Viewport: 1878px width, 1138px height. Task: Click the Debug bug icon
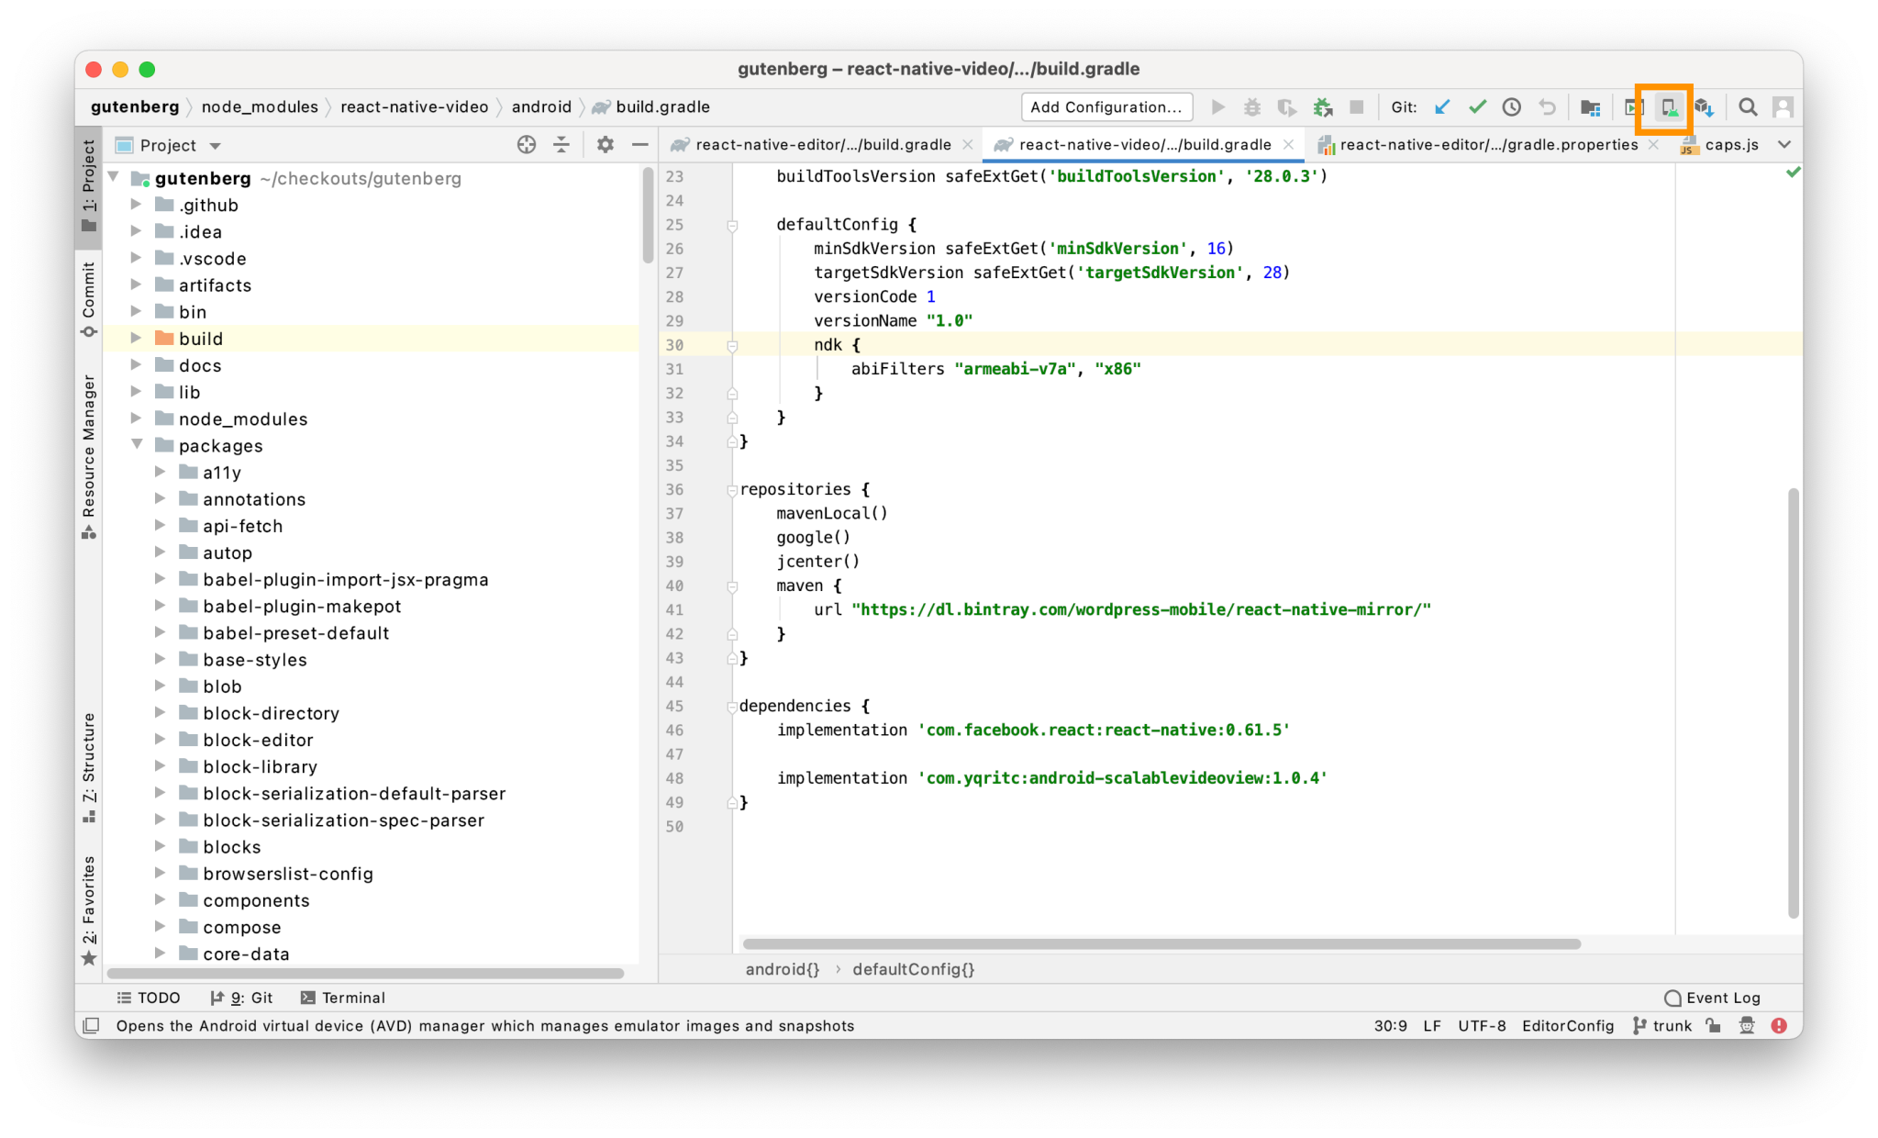tap(1252, 107)
